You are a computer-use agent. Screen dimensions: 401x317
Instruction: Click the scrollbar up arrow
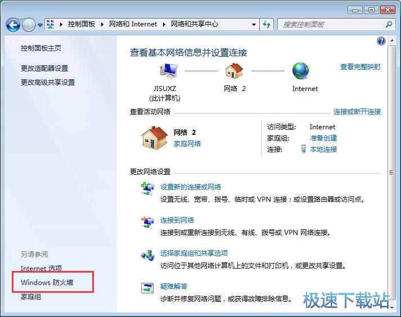(391, 40)
